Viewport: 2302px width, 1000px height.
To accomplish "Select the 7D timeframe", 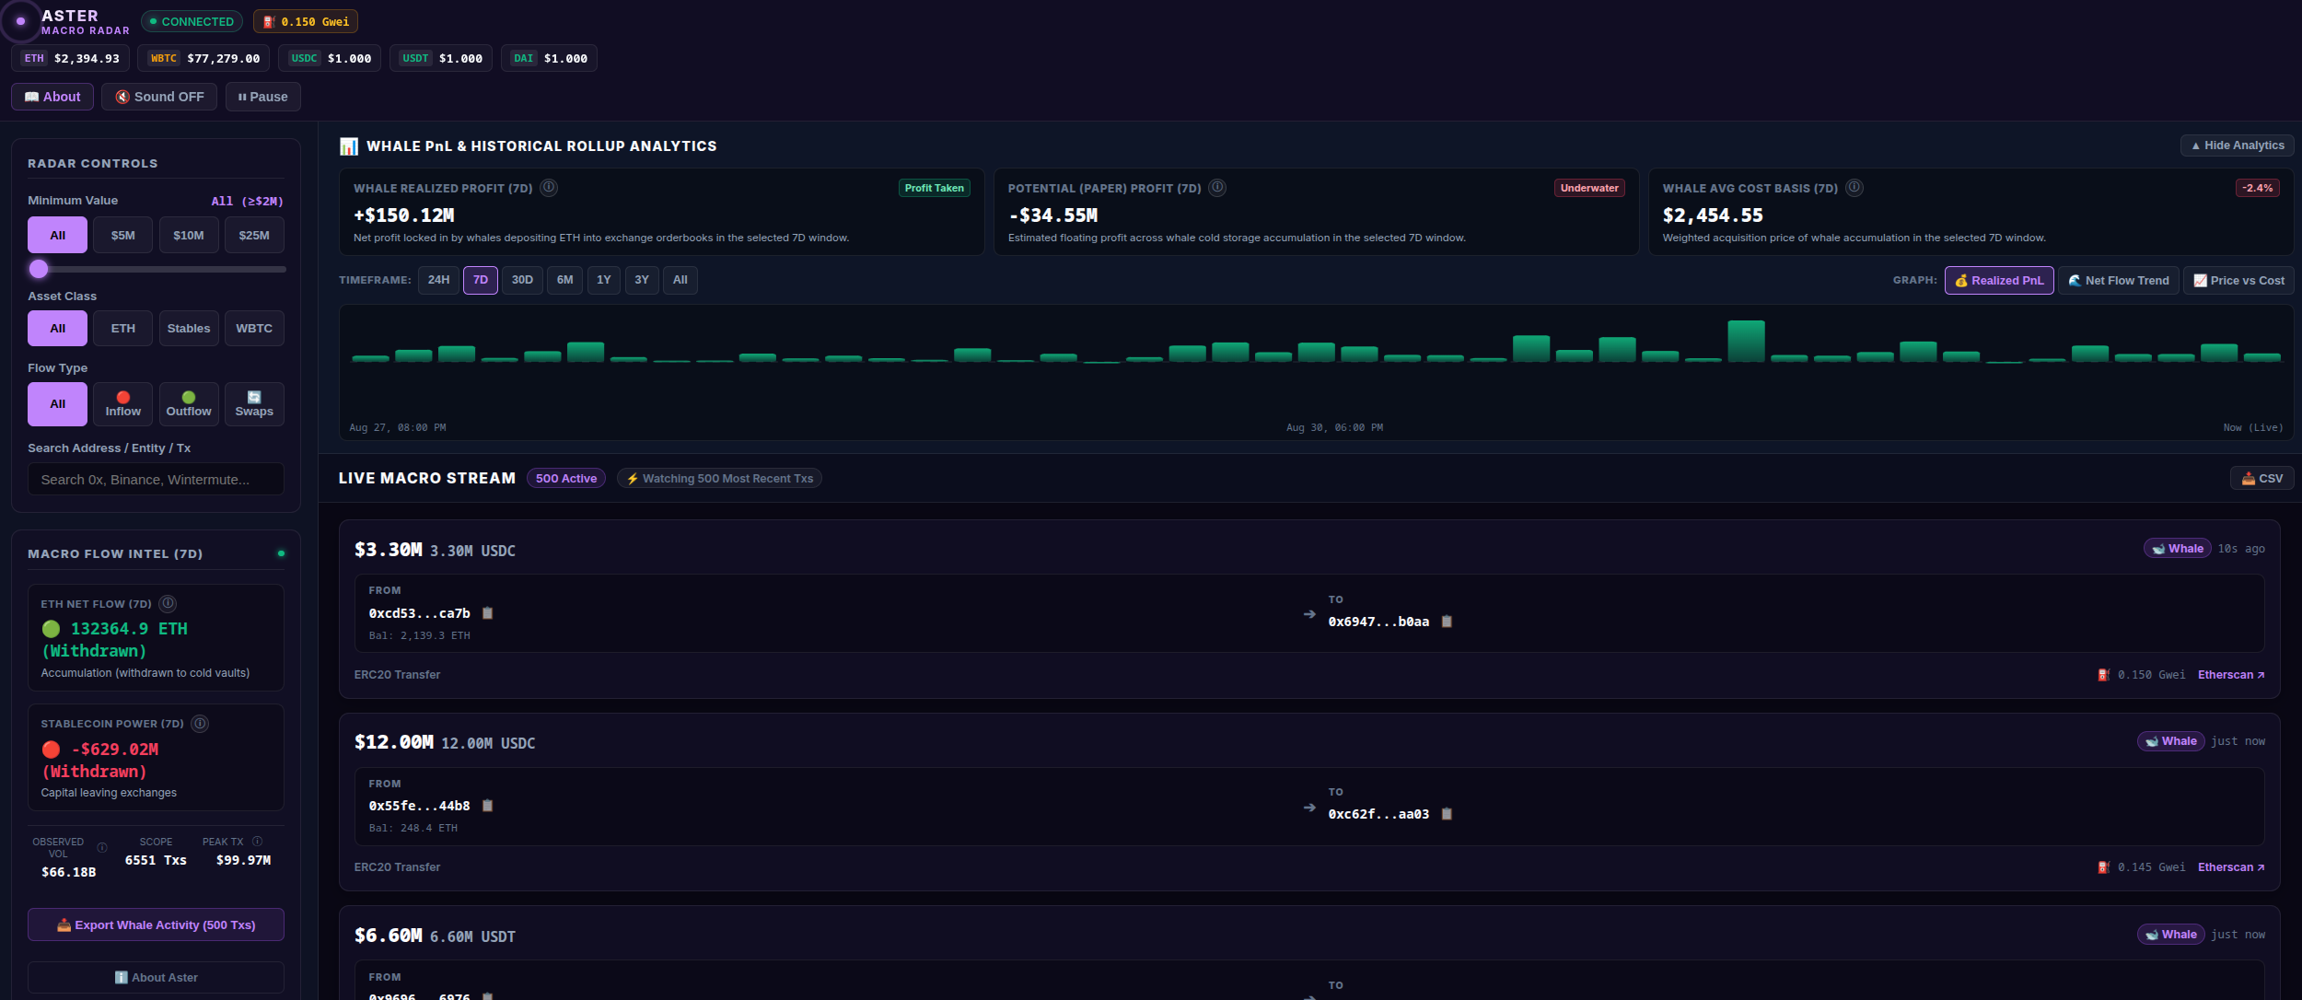I will point(481,280).
